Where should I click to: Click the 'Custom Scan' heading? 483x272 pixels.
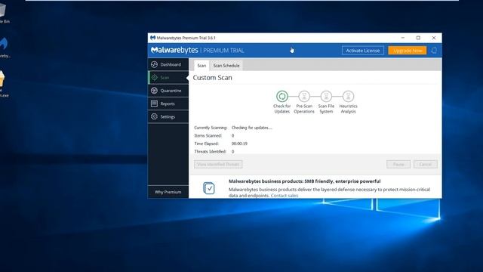coord(213,78)
